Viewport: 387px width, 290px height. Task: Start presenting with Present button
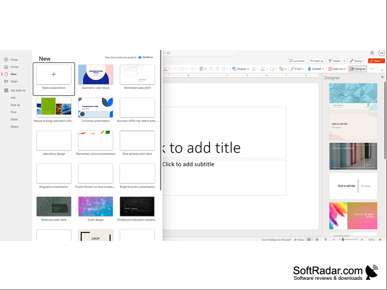tap(335, 61)
